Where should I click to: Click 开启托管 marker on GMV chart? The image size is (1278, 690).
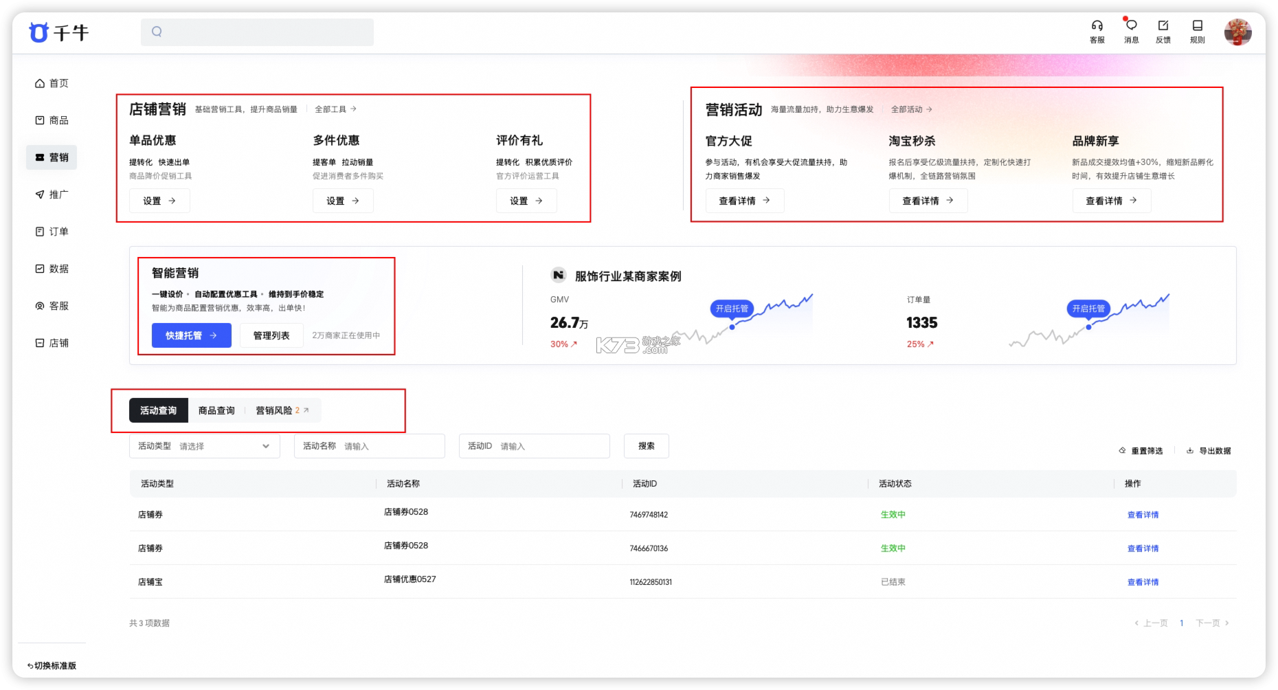[x=732, y=309]
